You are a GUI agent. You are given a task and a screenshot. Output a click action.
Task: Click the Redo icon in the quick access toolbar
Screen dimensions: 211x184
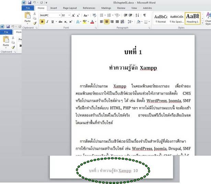tap(41, 2)
